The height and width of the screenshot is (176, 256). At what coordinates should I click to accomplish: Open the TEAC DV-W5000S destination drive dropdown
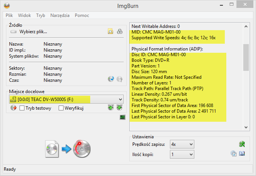click(66, 99)
